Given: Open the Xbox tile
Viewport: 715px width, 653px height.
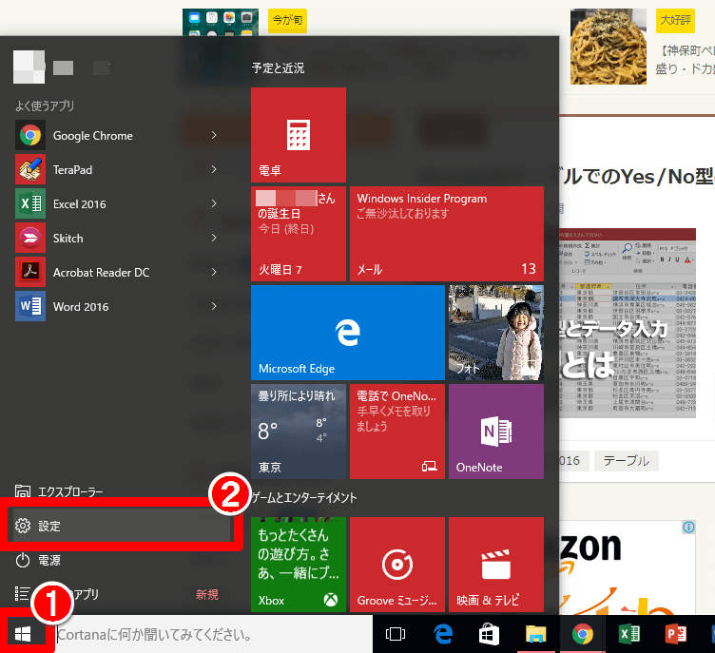Looking at the screenshot, I should pyautogui.click(x=299, y=565).
